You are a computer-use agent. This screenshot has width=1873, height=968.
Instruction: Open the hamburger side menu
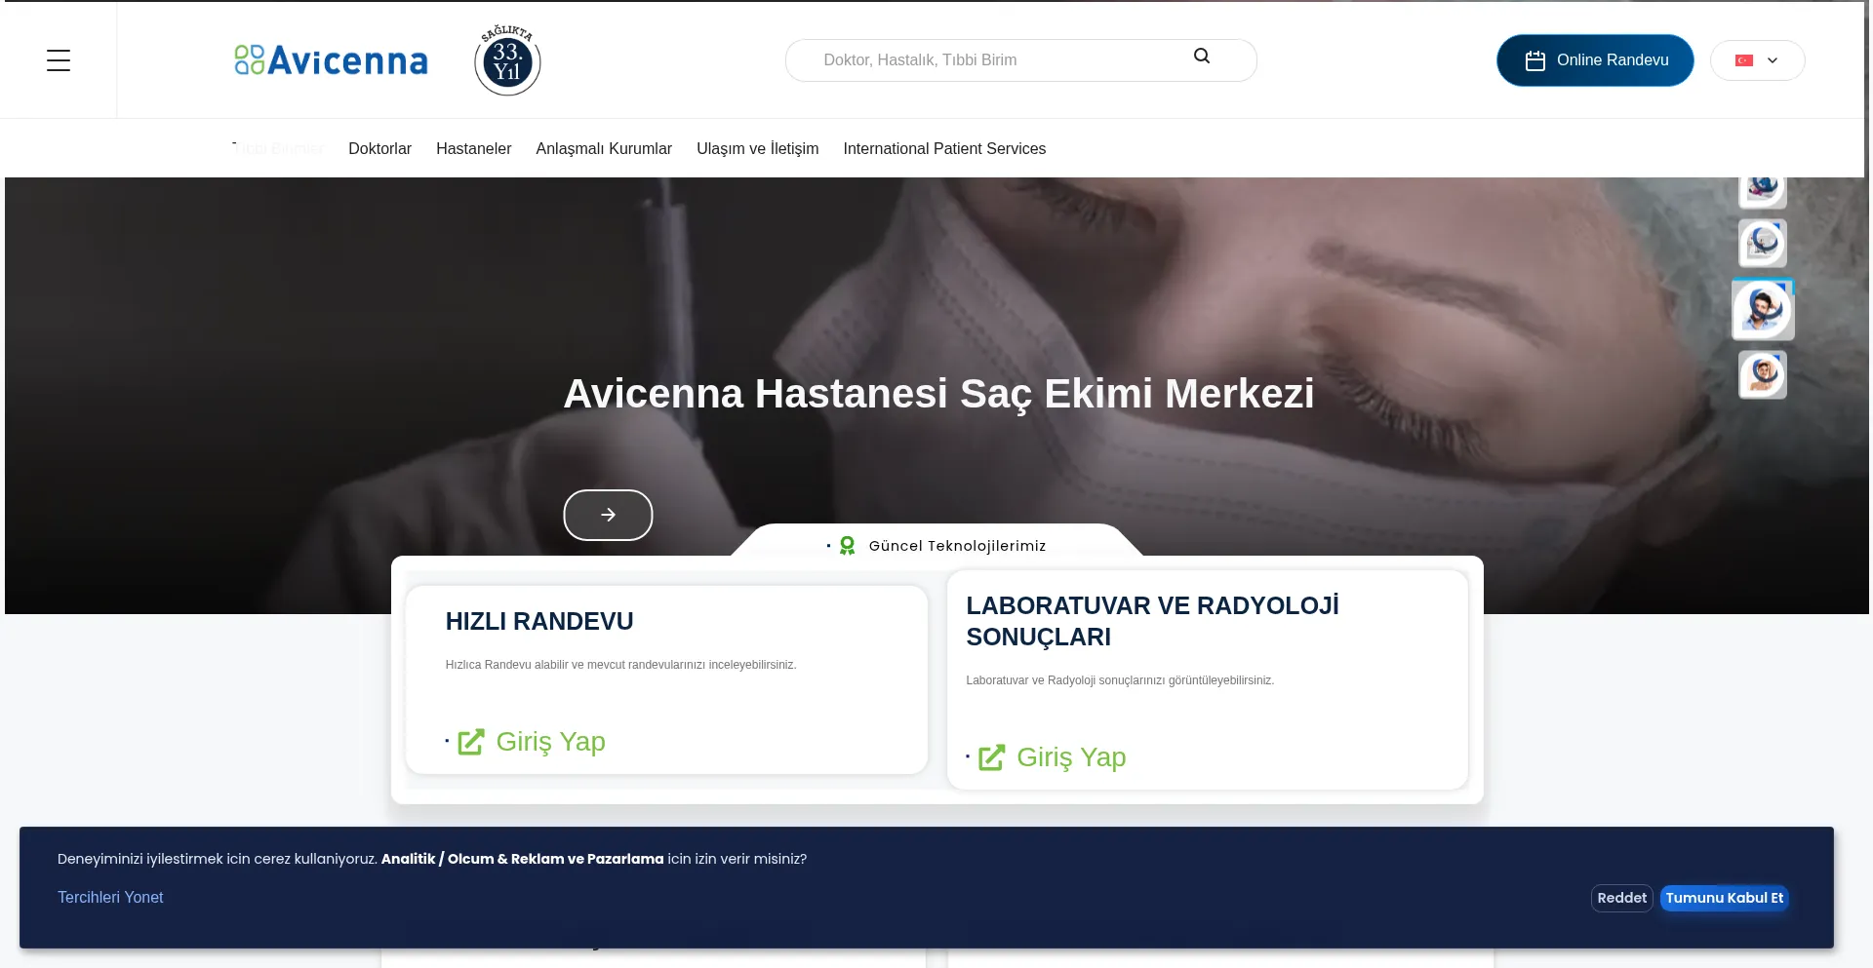point(59,60)
